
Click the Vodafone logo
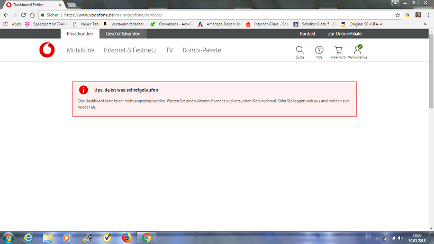pos(47,50)
